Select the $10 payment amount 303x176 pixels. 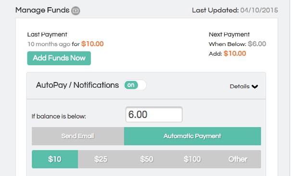(x=55, y=159)
